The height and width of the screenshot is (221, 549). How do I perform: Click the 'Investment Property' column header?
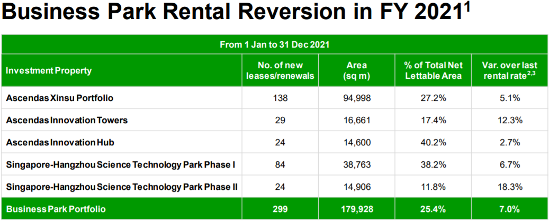(49, 71)
